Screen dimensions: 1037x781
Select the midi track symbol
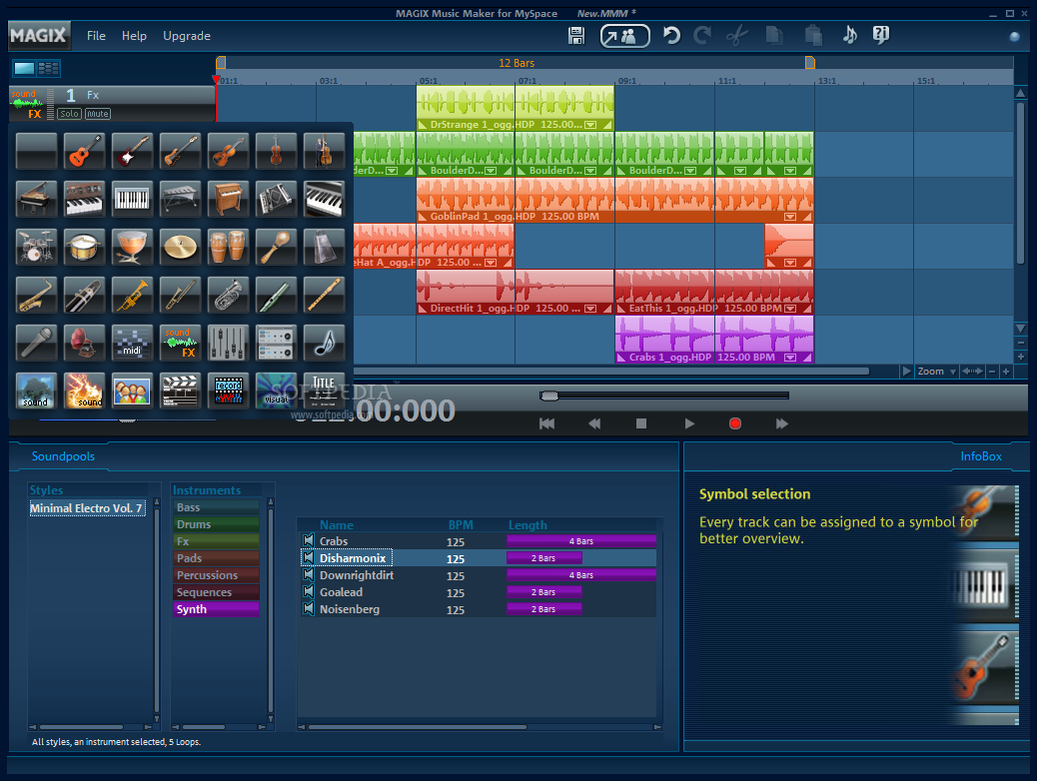pos(132,343)
